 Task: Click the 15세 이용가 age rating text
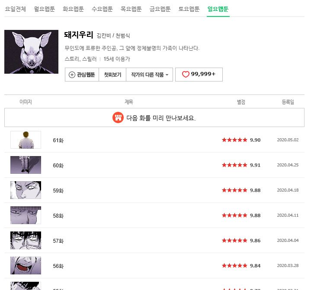point(117,59)
